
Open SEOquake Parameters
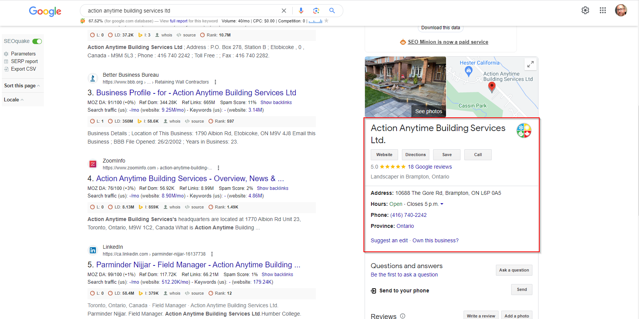pos(23,54)
